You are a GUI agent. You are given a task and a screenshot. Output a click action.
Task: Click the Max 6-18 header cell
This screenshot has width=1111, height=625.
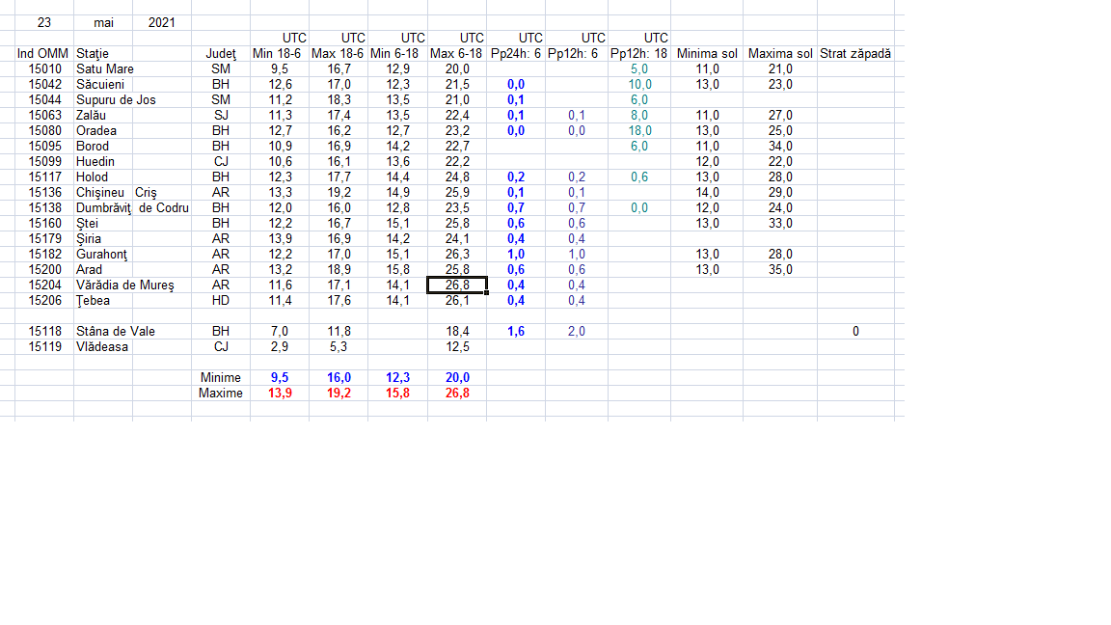456,53
